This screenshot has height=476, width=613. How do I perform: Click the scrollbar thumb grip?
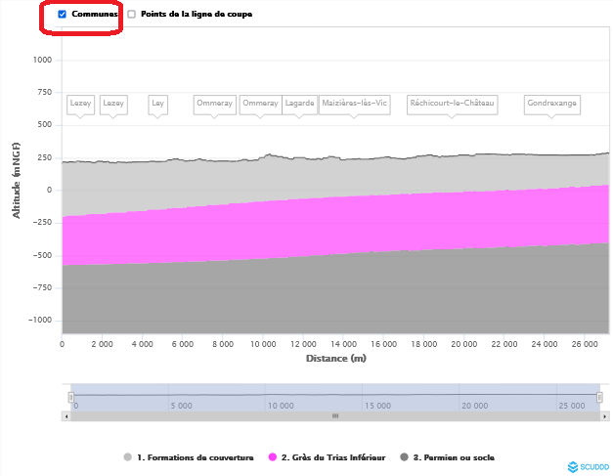click(x=334, y=415)
